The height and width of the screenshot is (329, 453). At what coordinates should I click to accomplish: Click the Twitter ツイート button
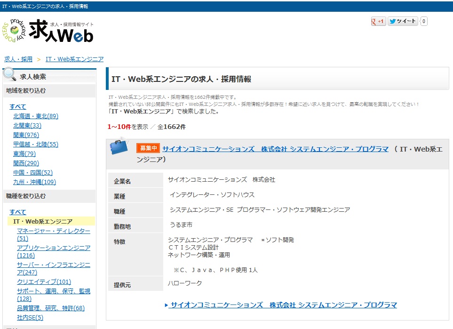point(403,21)
